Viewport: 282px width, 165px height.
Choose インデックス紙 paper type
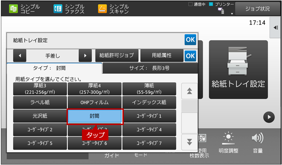tap(149, 103)
